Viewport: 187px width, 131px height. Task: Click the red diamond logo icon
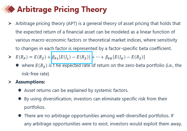click(8, 9)
